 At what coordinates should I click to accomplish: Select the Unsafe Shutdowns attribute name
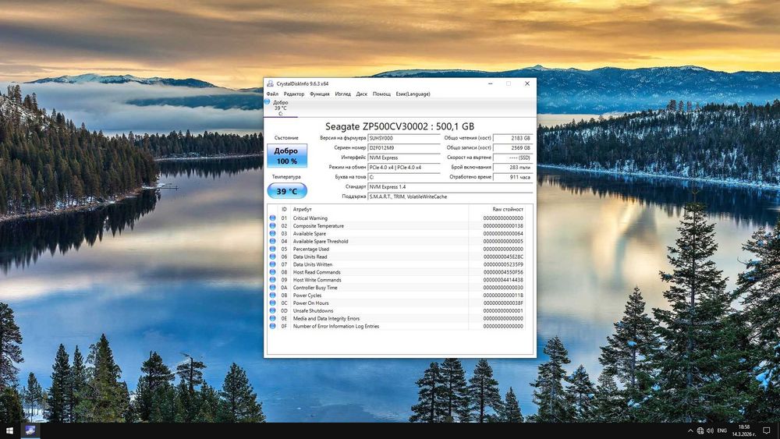click(313, 310)
